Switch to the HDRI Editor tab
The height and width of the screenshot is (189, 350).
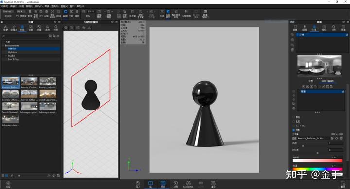[328, 81]
